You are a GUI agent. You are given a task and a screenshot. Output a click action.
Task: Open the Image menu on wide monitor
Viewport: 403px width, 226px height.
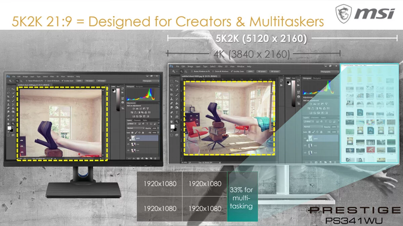click(190, 66)
